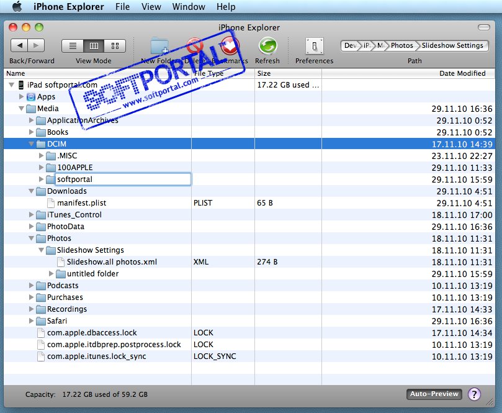Select the Podcasts folder icon
Viewport: 502px width, 413px height.
pyautogui.click(x=41, y=286)
